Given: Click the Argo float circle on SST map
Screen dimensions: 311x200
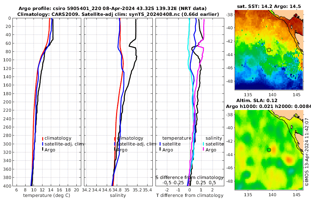Looking at the screenshot, I should coord(269,50).
